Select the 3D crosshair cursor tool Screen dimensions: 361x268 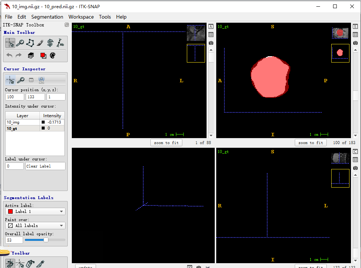tap(20, 264)
